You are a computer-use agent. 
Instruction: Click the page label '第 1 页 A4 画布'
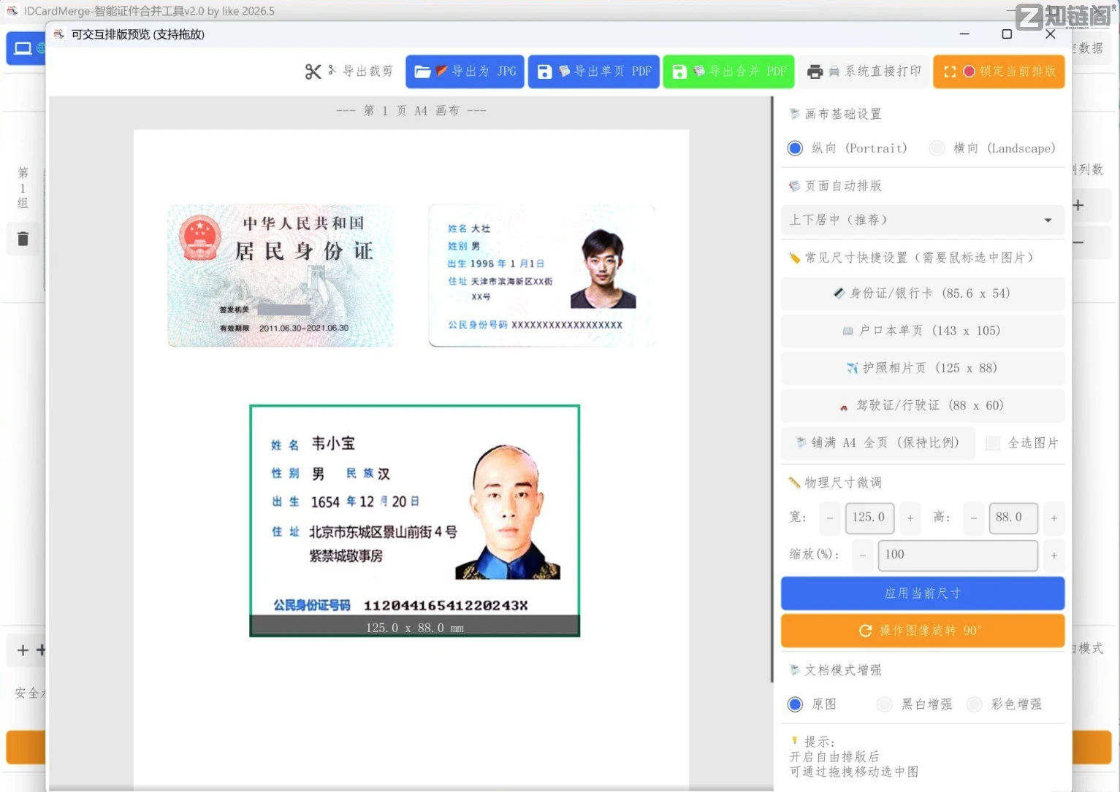click(411, 111)
